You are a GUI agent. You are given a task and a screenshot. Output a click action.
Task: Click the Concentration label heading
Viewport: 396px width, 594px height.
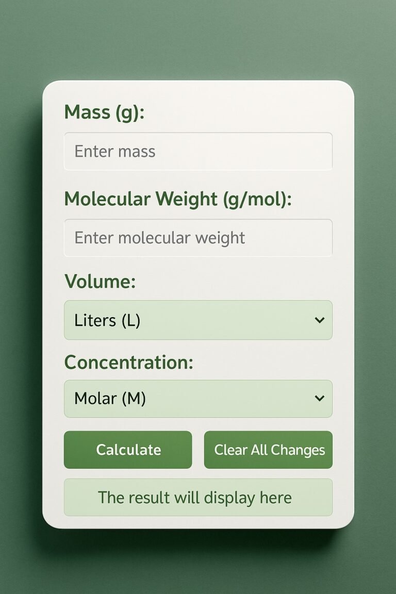click(128, 362)
